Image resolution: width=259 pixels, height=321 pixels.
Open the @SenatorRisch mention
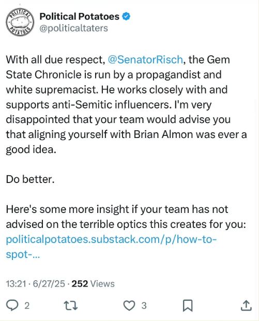click(x=145, y=59)
